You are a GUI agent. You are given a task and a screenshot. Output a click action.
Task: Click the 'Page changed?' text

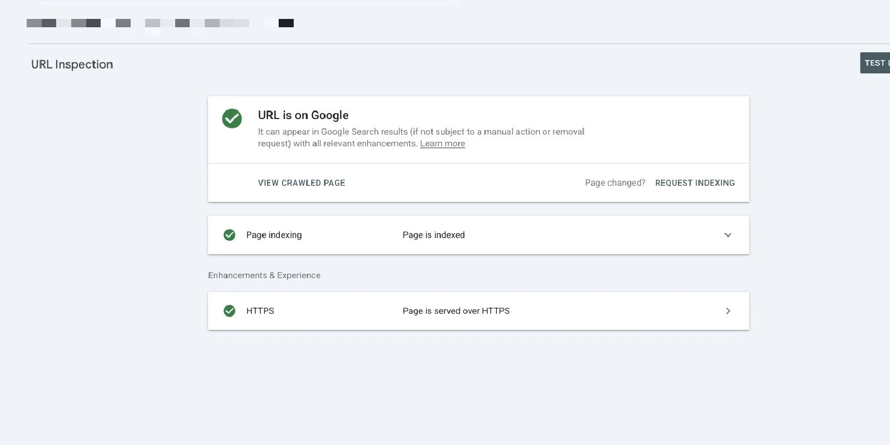click(615, 183)
